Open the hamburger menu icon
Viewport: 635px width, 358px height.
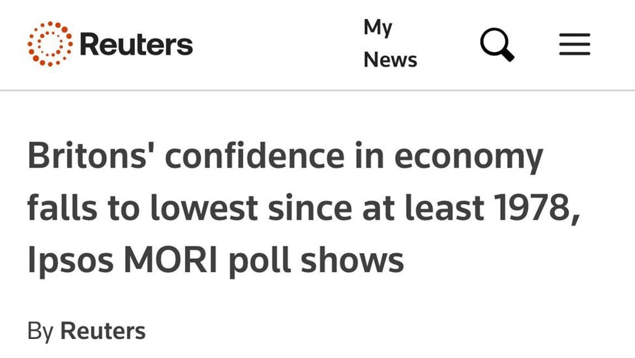click(574, 44)
